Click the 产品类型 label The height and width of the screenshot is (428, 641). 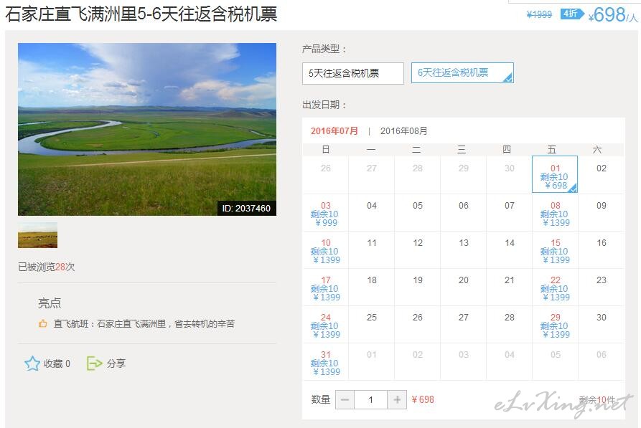[324, 49]
